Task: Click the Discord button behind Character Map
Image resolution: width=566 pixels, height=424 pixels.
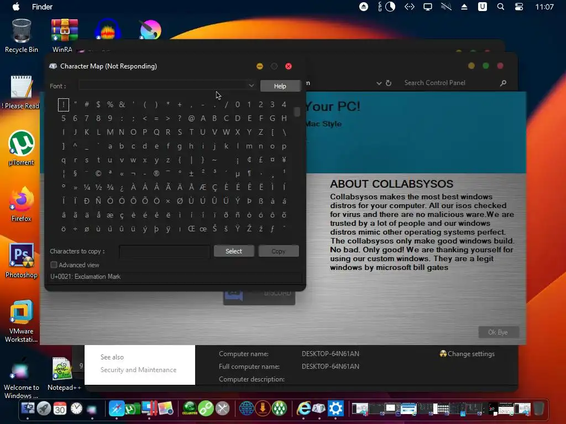Action: click(x=259, y=298)
